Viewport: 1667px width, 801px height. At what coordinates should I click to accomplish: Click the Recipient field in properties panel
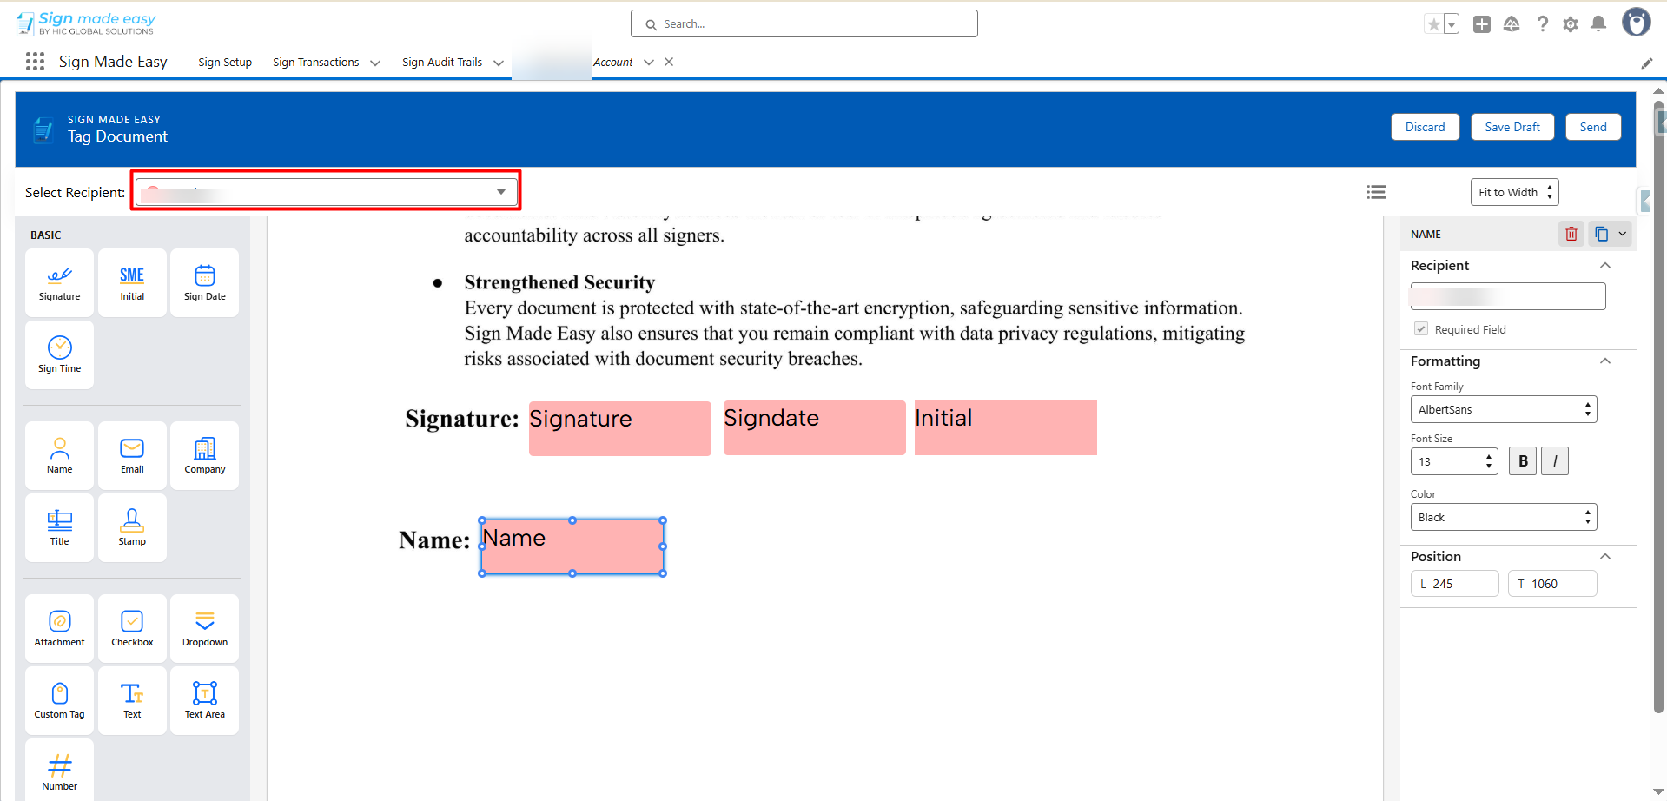pos(1508,296)
